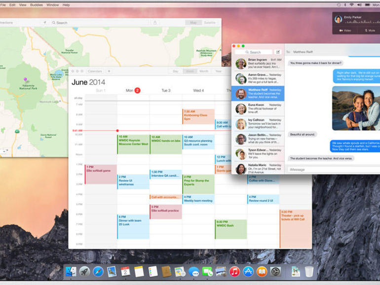Screen dimensions: 380x285
Task: Open the App Store from the Dock
Action: [248, 271]
